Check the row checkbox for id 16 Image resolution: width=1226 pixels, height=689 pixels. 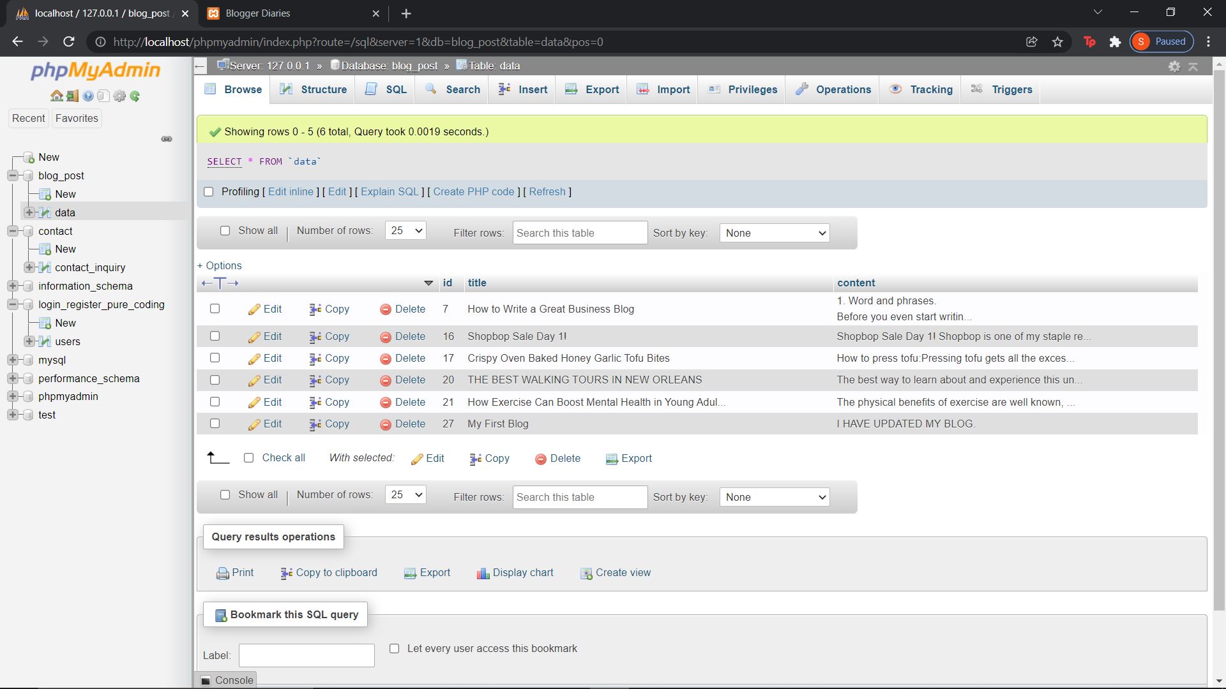215,336
